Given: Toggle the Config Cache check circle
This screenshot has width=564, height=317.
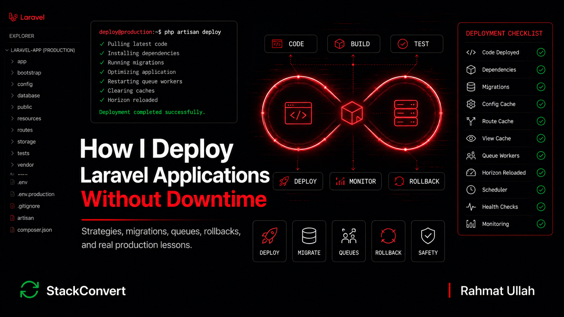Looking at the screenshot, I should (541, 104).
